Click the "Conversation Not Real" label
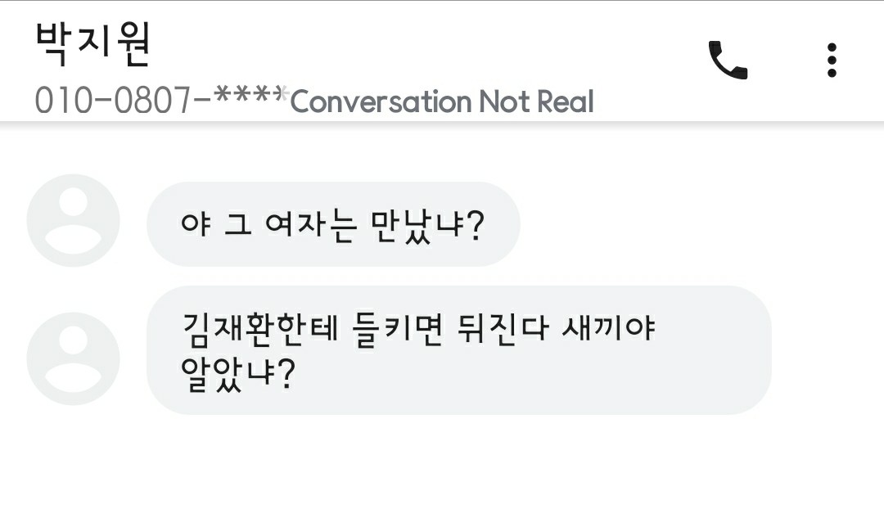884x518 pixels. [x=442, y=102]
